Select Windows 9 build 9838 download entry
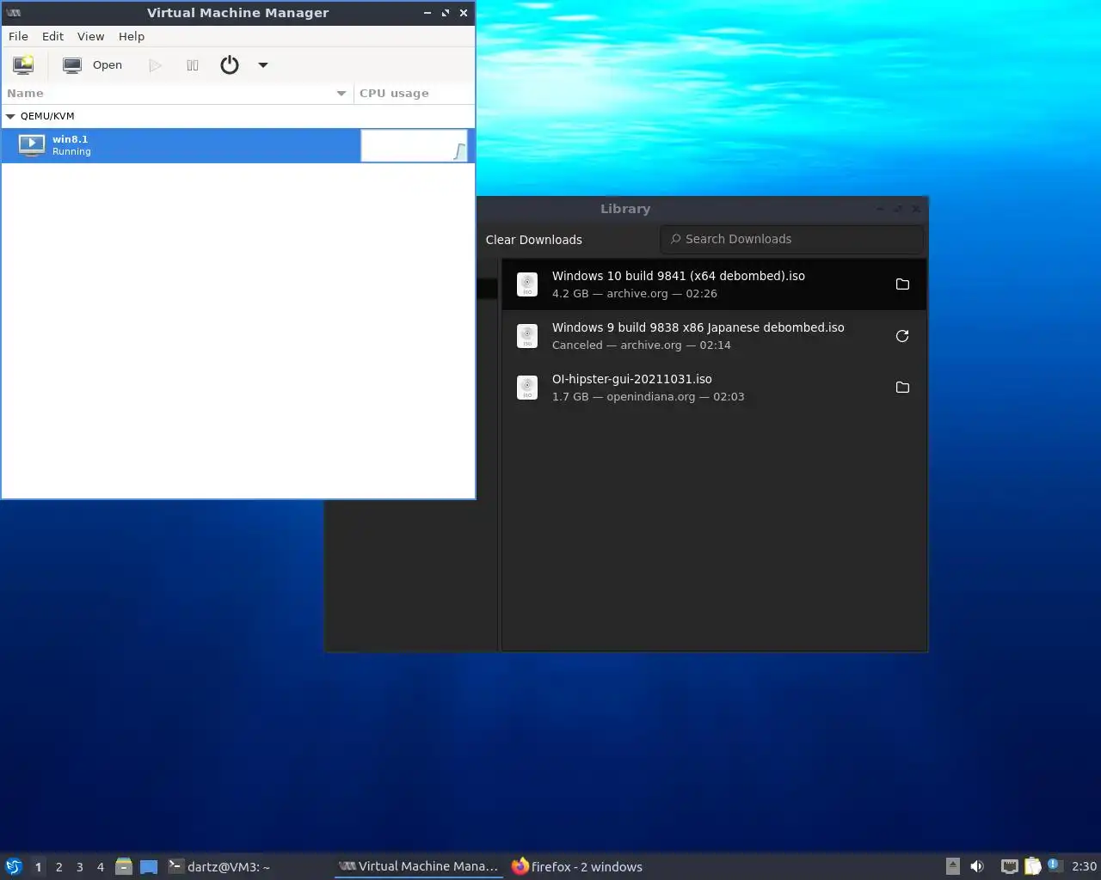1101x880 pixels. pyautogui.click(x=714, y=336)
